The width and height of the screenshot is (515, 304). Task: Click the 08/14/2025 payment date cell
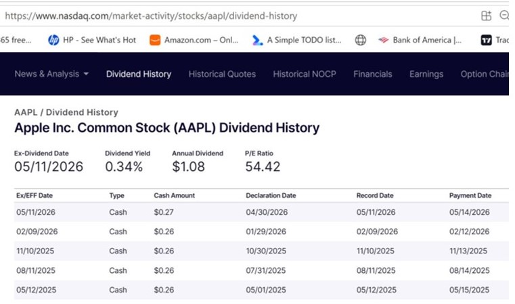coord(470,270)
